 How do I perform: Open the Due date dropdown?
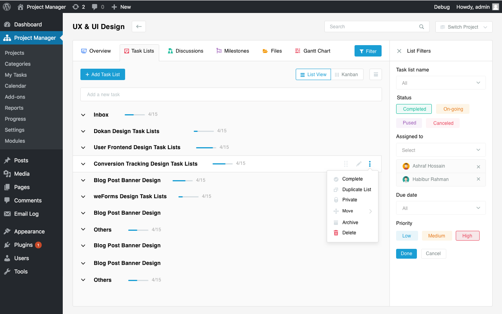tap(440, 208)
